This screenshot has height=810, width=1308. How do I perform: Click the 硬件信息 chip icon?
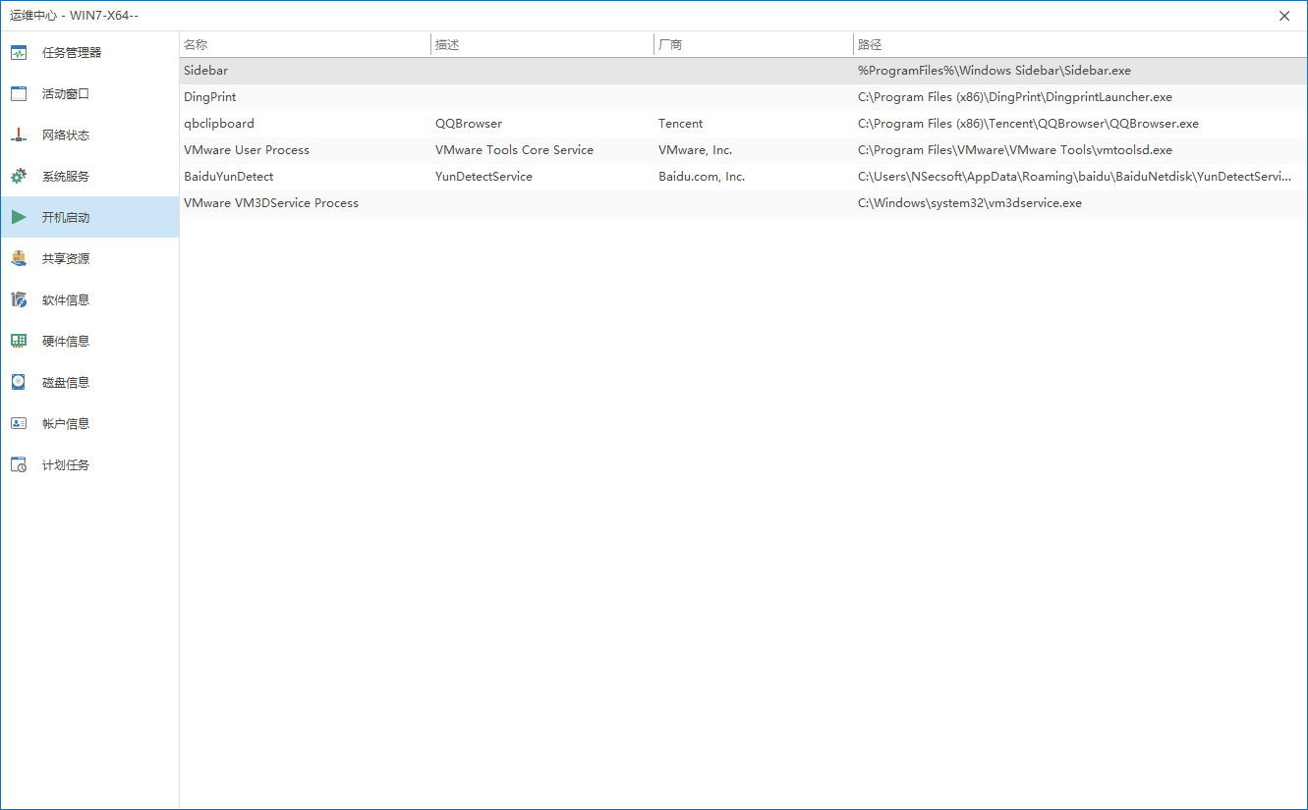tap(19, 342)
